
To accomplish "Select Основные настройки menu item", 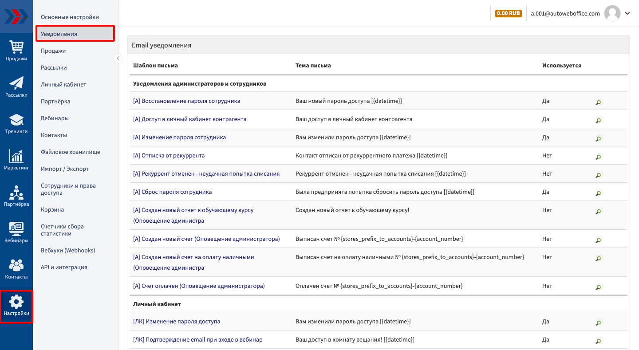I will [x=70, y=17].
